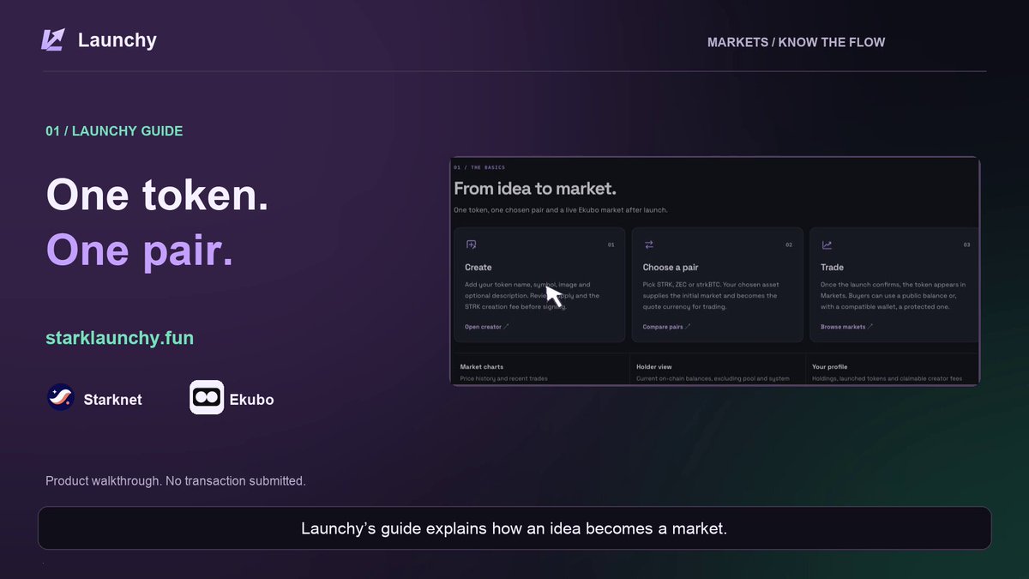Follow the Browse markets link
Viewport: 1029px width, 579px height.
pyautogui.click(x=847, y=327)
